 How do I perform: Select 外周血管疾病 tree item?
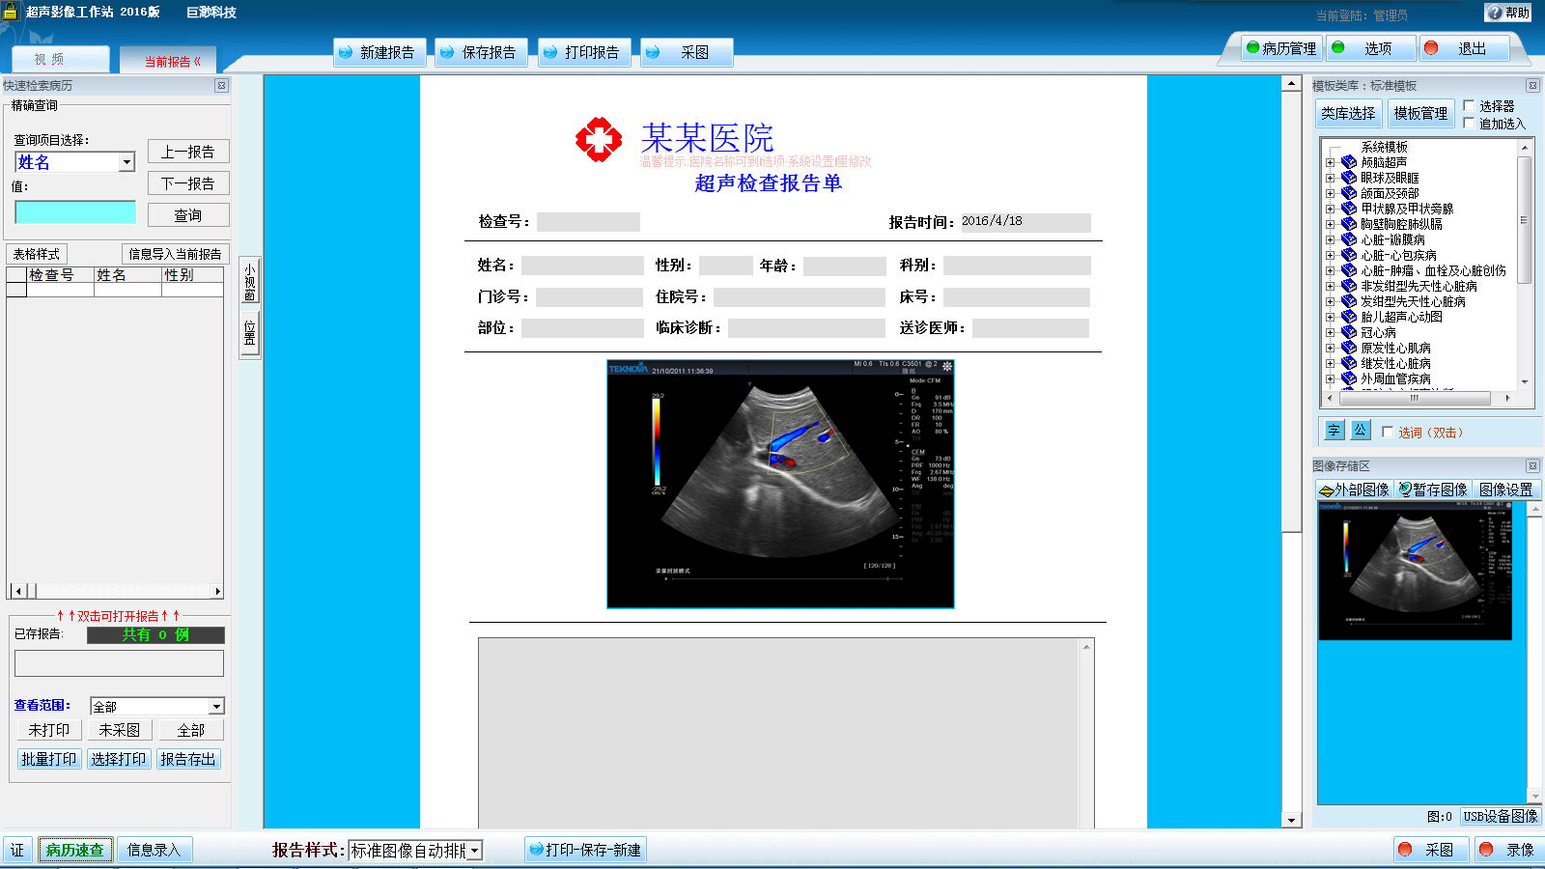point(1395,379)
